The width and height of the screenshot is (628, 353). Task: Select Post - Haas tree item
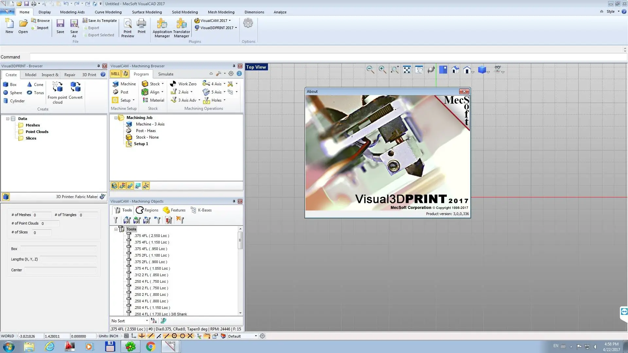click(146, 131)
